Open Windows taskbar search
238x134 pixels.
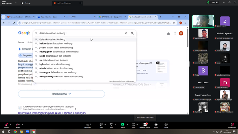coord(9,131)
